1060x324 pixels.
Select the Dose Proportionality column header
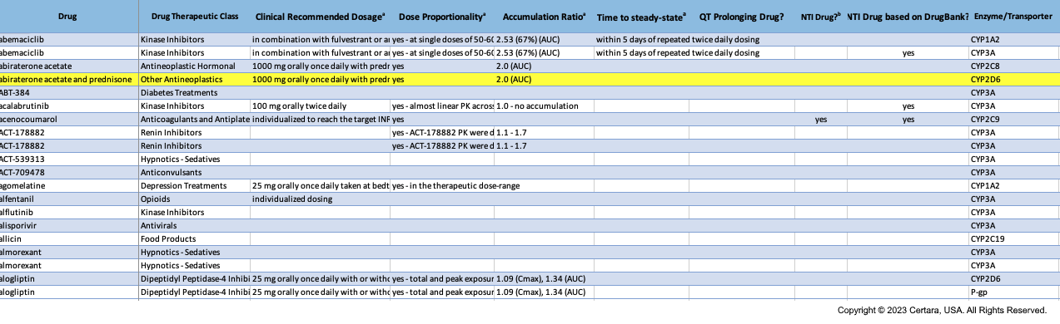point(442,17)
